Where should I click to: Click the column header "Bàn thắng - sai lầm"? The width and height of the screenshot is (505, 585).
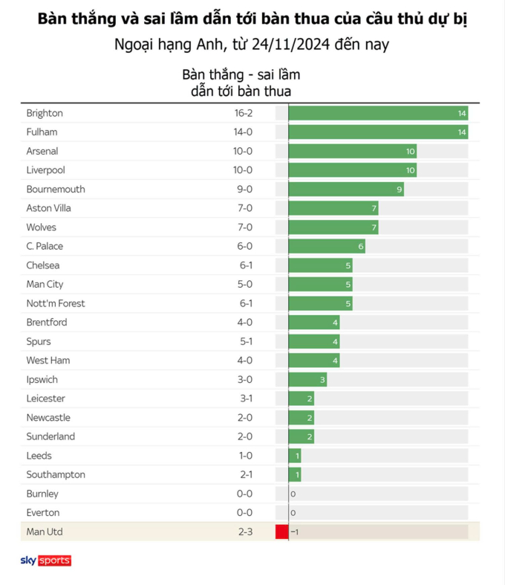pyautogui.click(x=241, y=76)
